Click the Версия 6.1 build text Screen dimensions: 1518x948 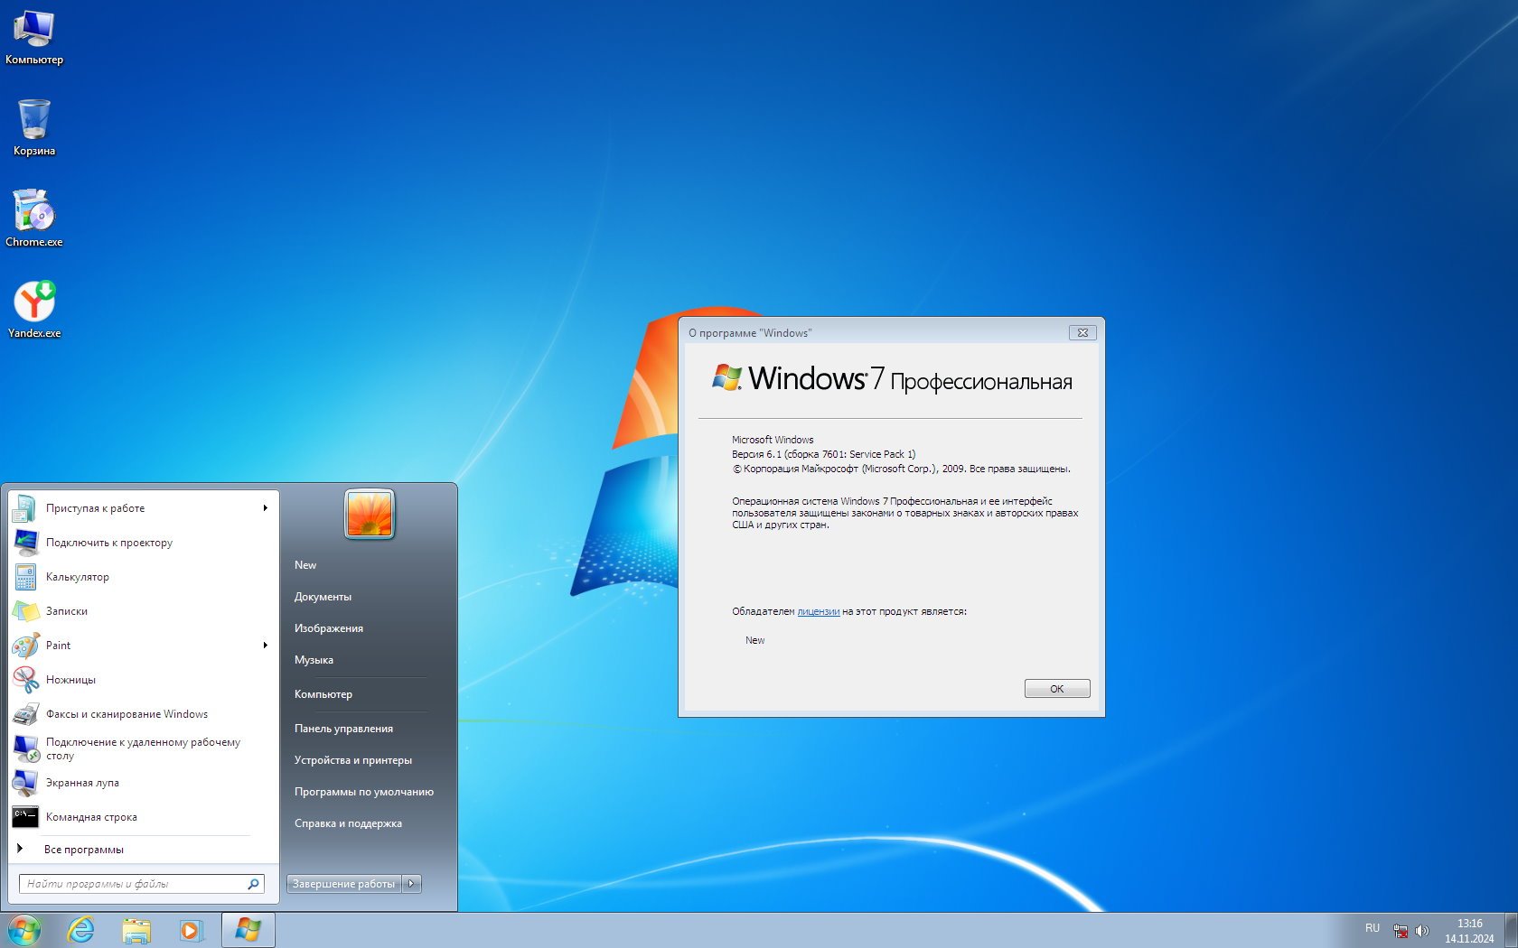(823, 454)
